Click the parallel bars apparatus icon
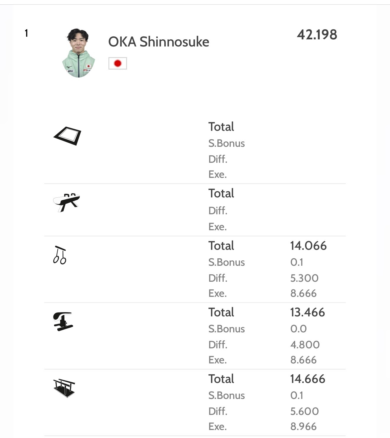 tap(64, 388)
